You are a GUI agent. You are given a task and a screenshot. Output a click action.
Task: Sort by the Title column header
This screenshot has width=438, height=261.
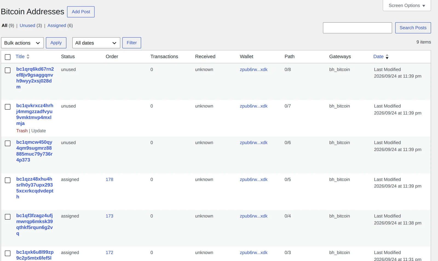click(x=20, y=56)
